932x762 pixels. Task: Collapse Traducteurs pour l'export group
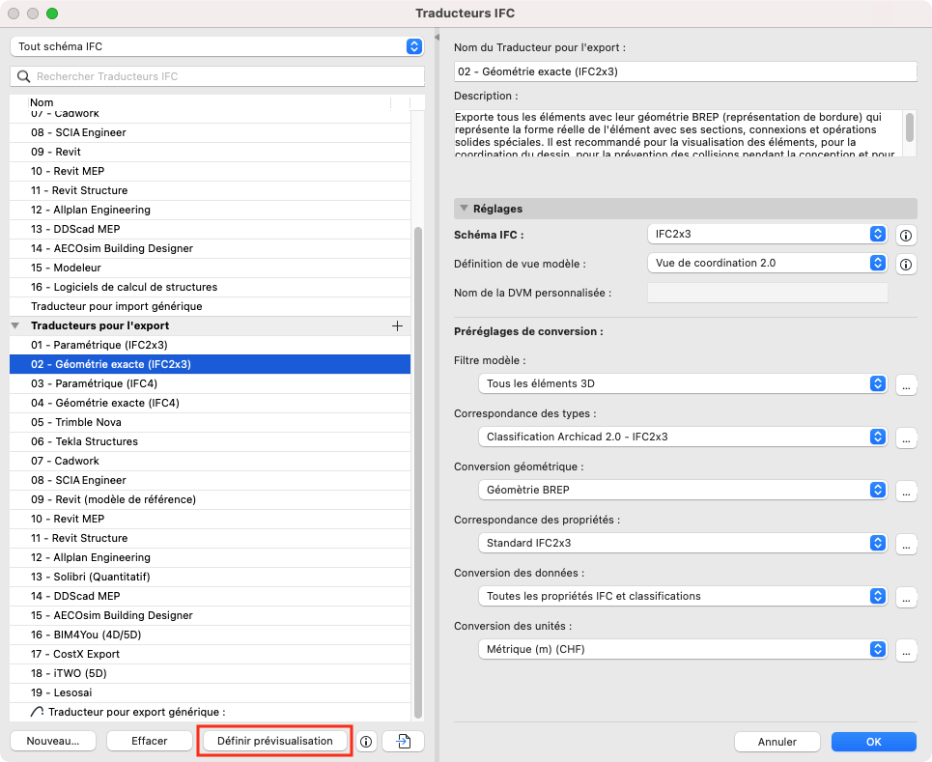(15, 325)
